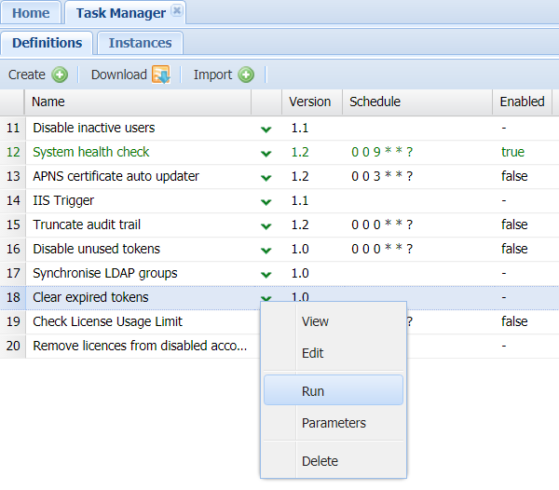Click the green arrow on IIS Trigger row
559x490 pixels.
point(266,201)
